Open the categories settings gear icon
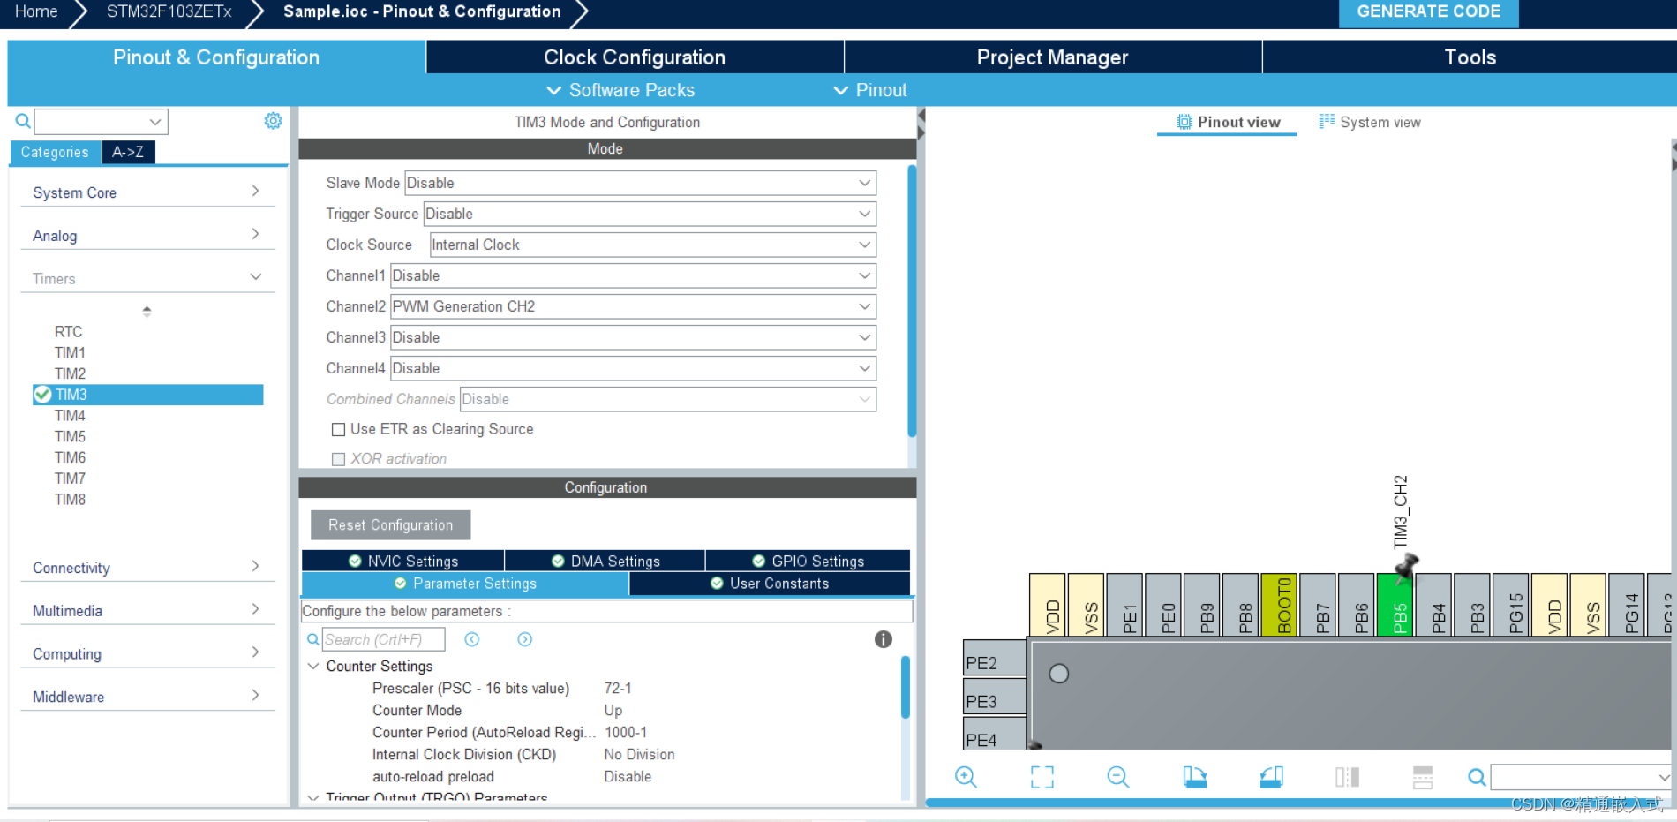Image resolution: width=1677 pixels, height=822 pixels. [274, 121]
